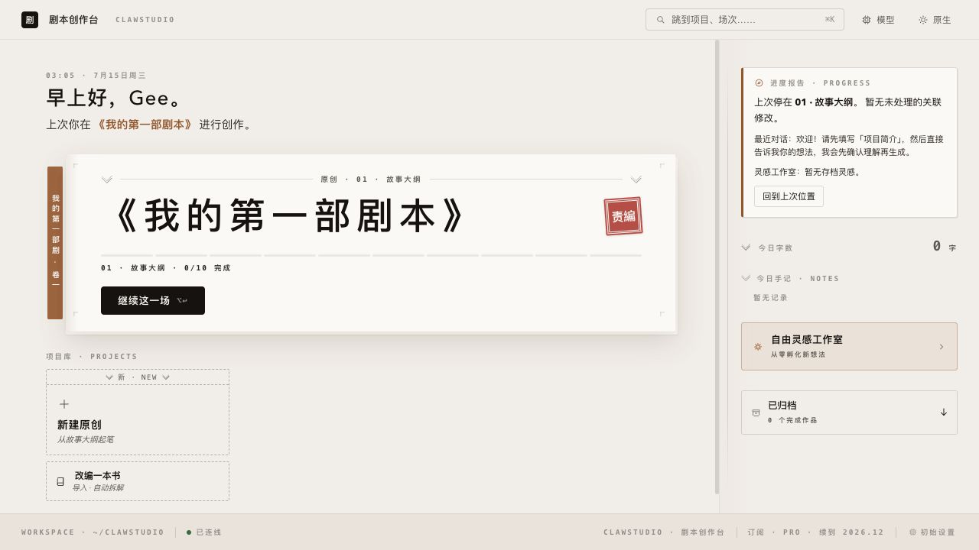Click the plus icon for 新建原创
This screenshot has width=979, height=550.
pyautogui.click(x=64, y=404)
